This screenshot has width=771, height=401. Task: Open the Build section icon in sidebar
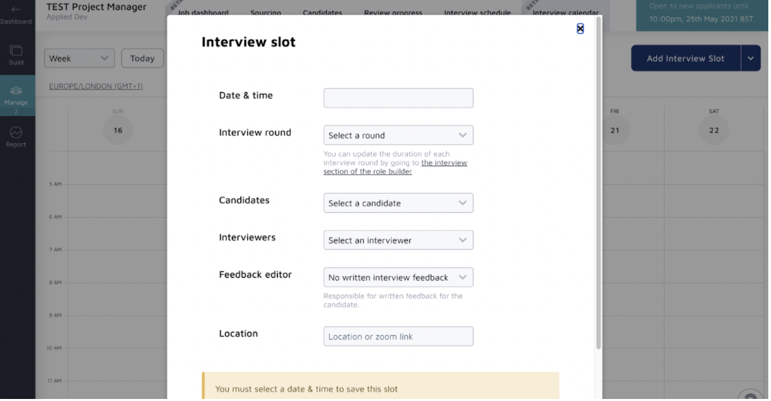16,51
